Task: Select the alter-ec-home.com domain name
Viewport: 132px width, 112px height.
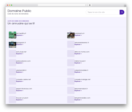Action: [x=82, y=52]
